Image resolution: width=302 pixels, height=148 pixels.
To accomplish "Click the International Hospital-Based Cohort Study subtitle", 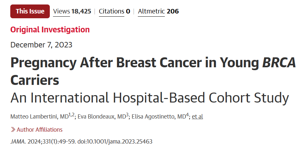I will (x=149, y=98).
